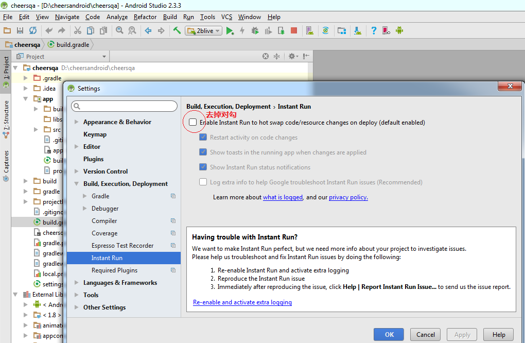The image size is (525, 343).
Task: Click the Find magnifier icon
Action: (119, 31)
